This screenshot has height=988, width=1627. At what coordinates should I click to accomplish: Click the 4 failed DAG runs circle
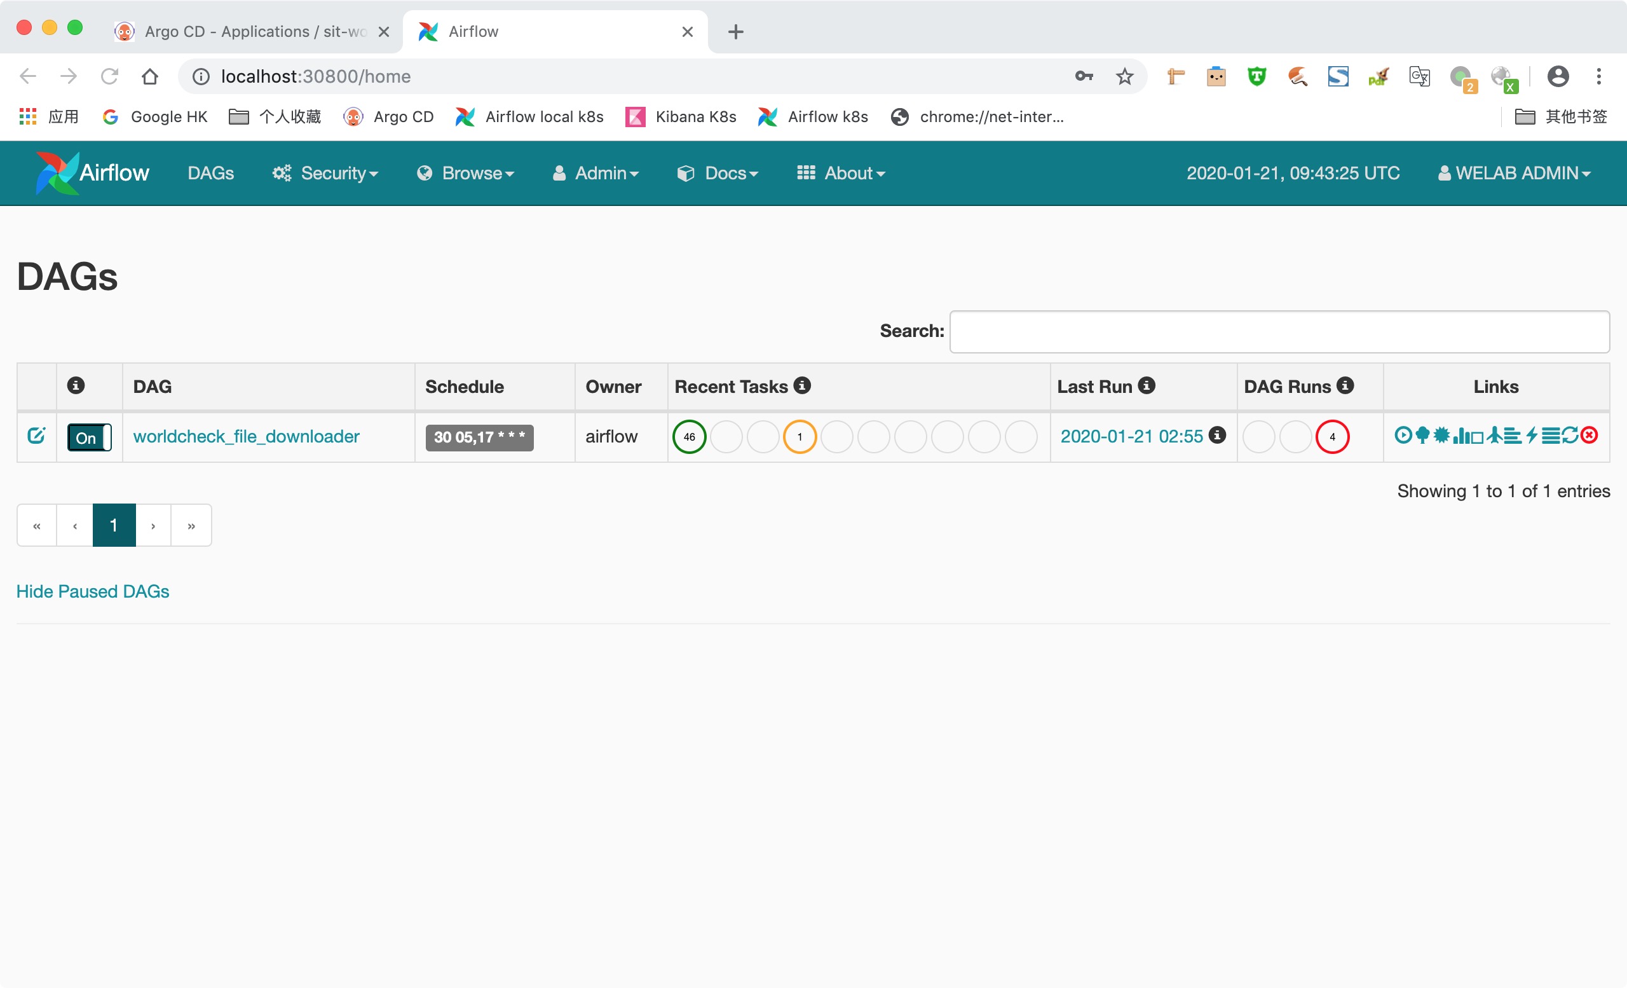[x=1333, y=437]
